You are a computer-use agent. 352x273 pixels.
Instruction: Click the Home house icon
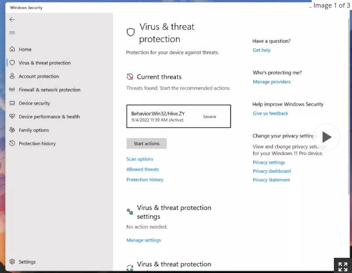[12, 49]
